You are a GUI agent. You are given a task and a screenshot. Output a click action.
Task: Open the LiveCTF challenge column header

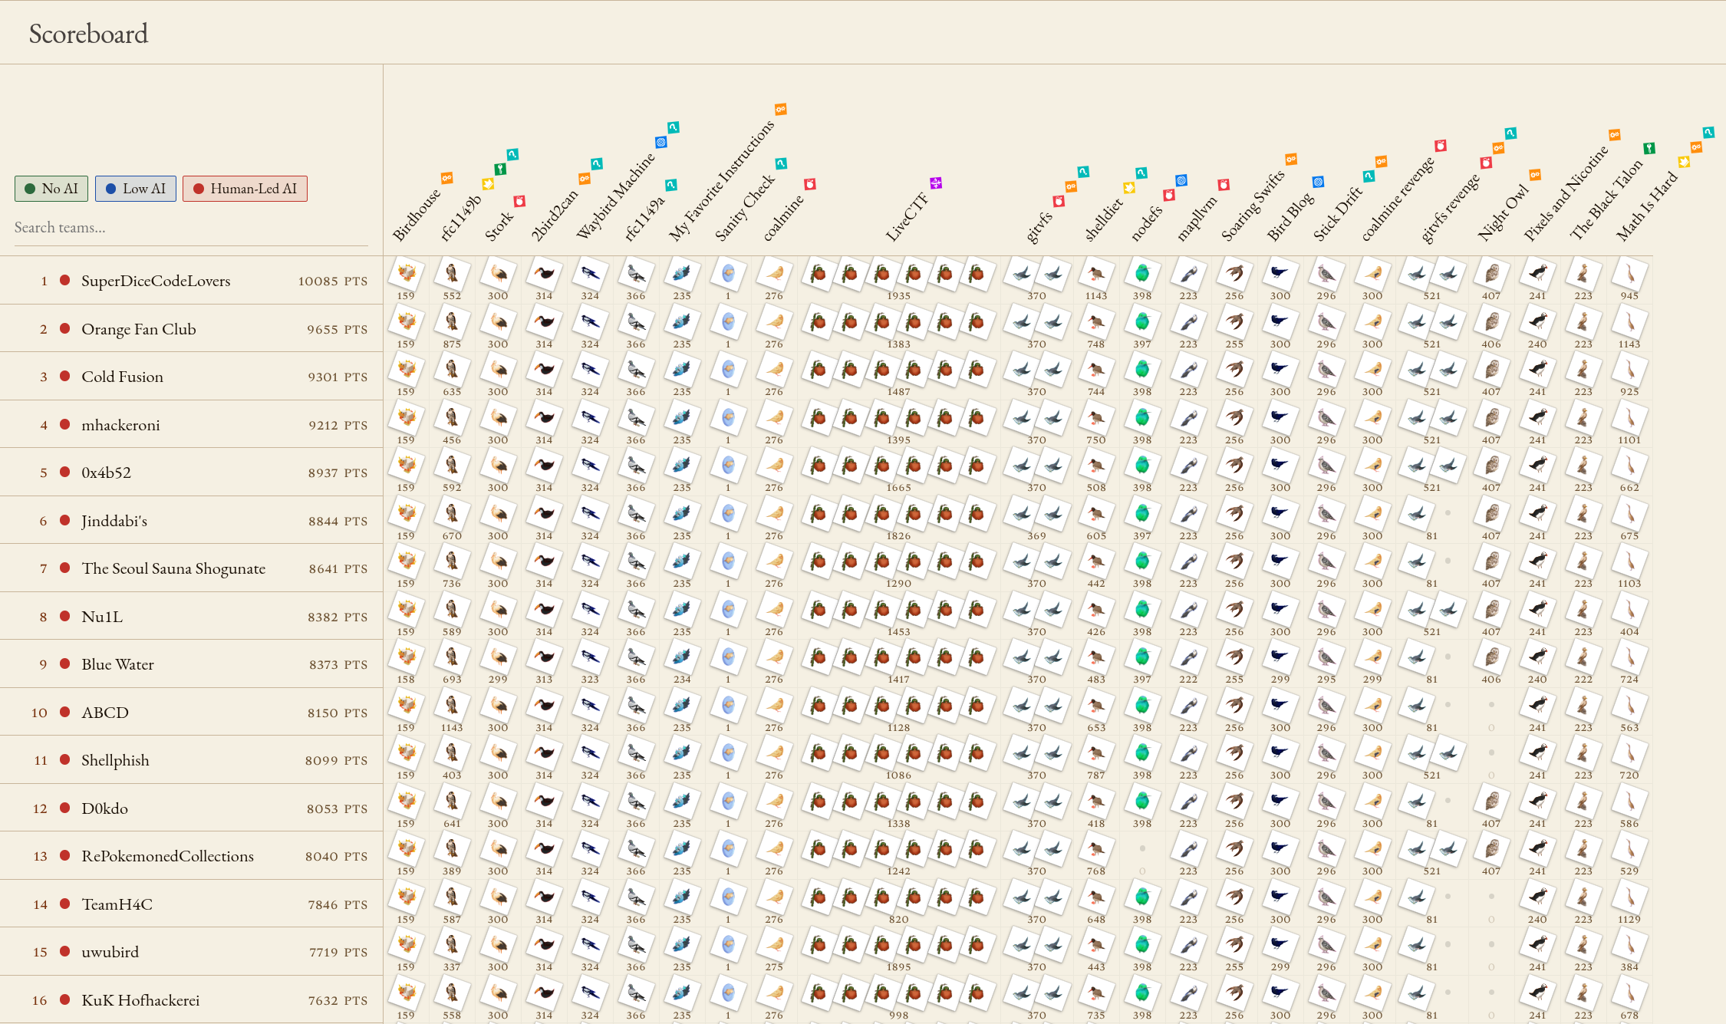coord(907,217)
